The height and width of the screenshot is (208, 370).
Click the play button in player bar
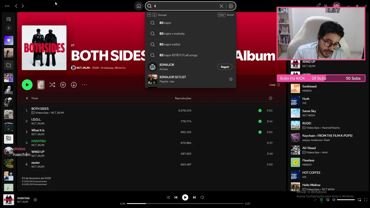pos(185,197)
